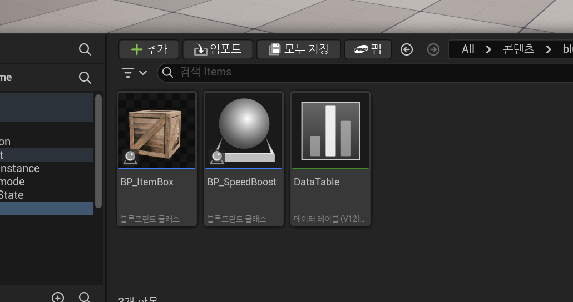Viewport: 573px width, 302px height.
Task: Go back with the left arrow icon
Action: pyautogui.click(x=406, y=49)
